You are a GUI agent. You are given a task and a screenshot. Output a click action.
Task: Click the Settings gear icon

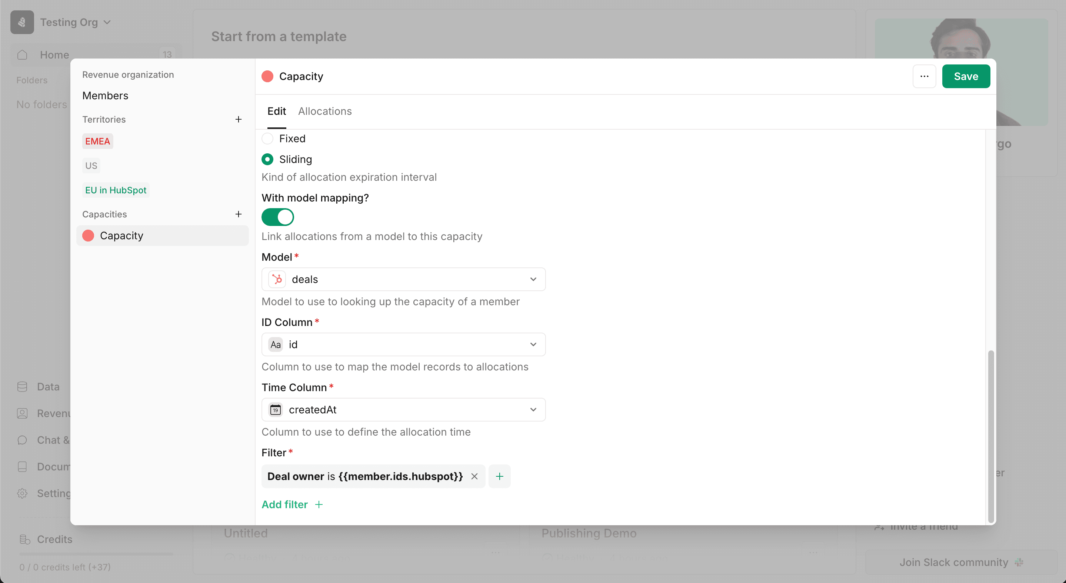(x=22, y=493)
